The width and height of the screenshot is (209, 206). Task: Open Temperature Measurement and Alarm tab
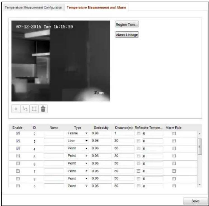[x=96, y=8]
